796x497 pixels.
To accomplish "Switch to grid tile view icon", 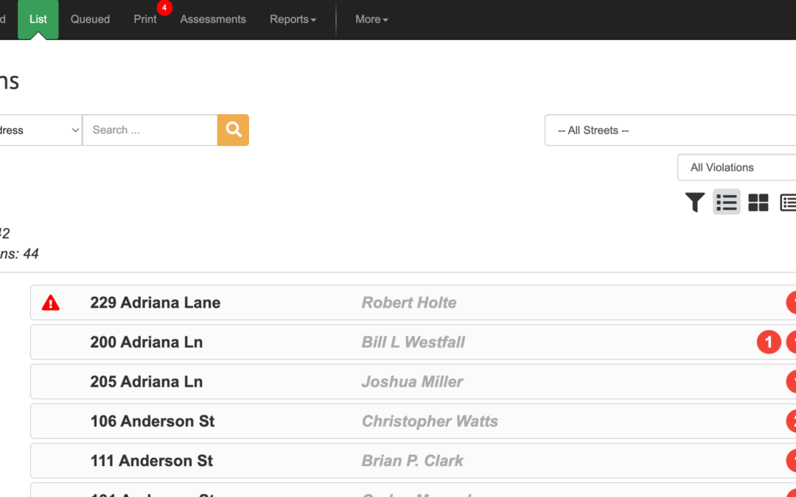I will coord(758,202).
